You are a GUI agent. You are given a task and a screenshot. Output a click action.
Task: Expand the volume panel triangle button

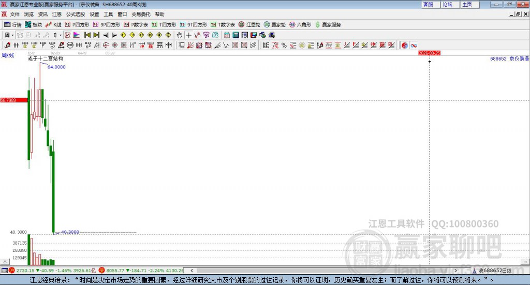pyautogui.click(x=5, y=262)
